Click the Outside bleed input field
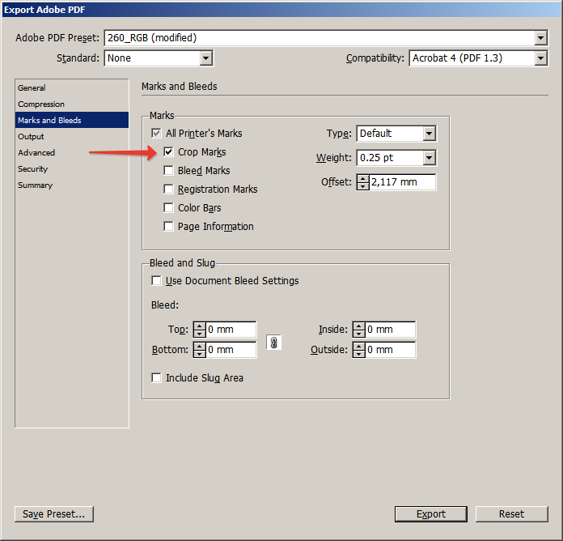Viewport: 563px width, 541px height. 390,350
